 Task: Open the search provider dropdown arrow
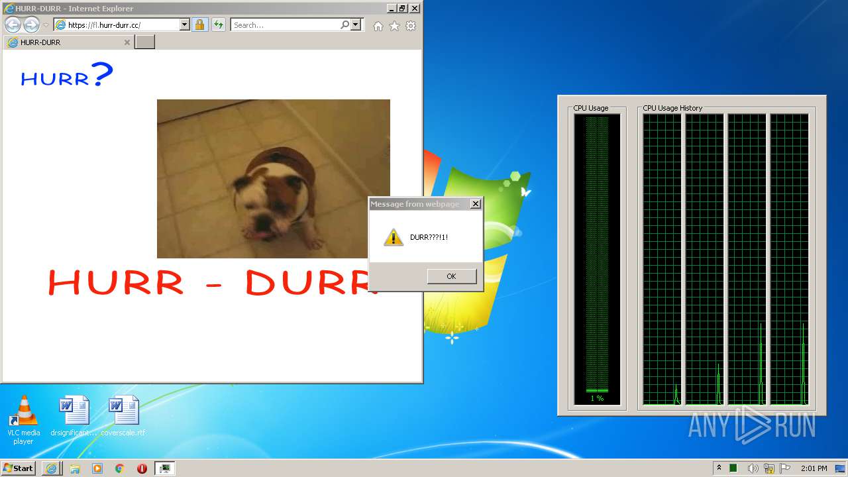[356, 25]
